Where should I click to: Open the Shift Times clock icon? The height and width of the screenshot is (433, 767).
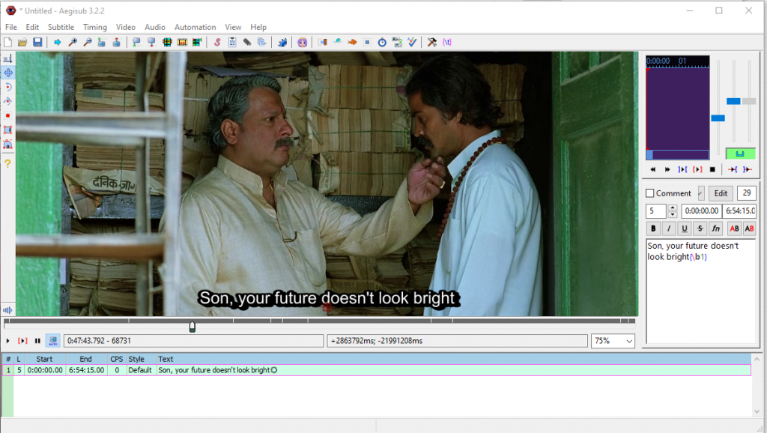[x=382, y=42]
